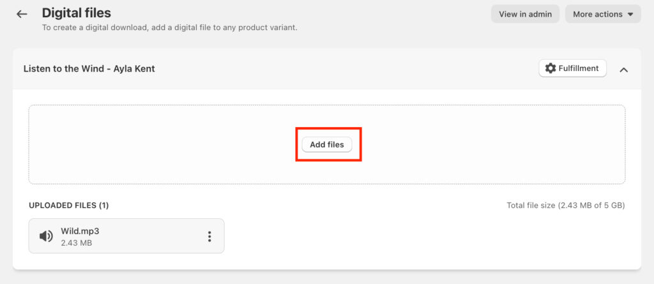Click the gear icon in Fulfillment button
Viewport: 654px width, 284px height.
551,68
